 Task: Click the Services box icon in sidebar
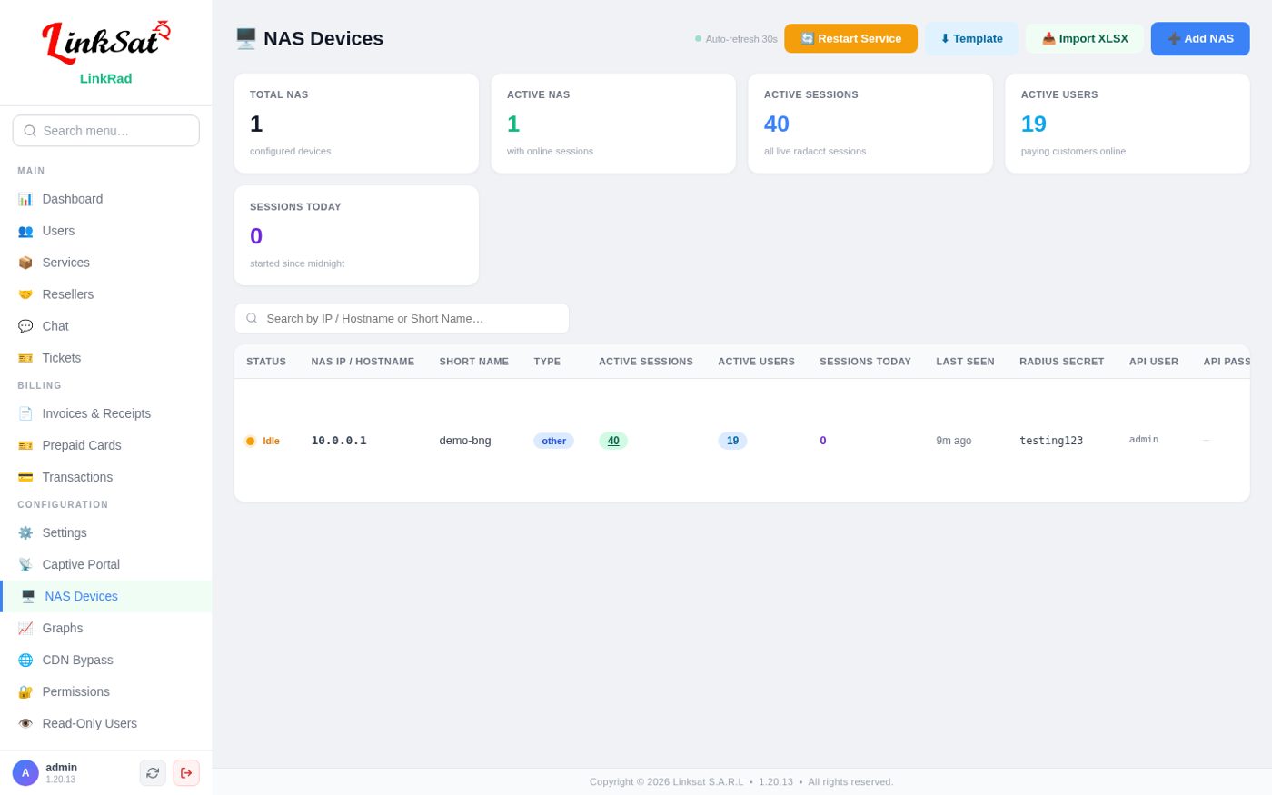(x=25, y=263)
